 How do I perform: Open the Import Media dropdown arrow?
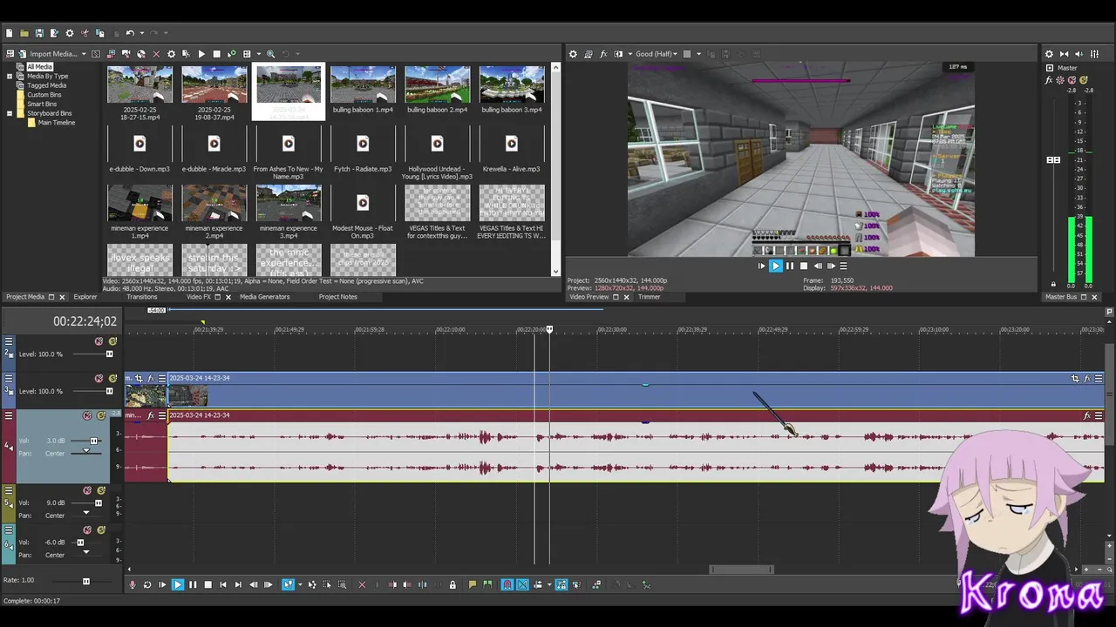point(84,54)
